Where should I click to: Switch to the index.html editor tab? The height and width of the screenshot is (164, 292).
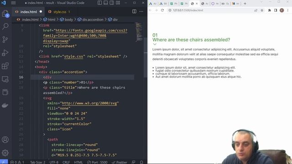[28, 12]
